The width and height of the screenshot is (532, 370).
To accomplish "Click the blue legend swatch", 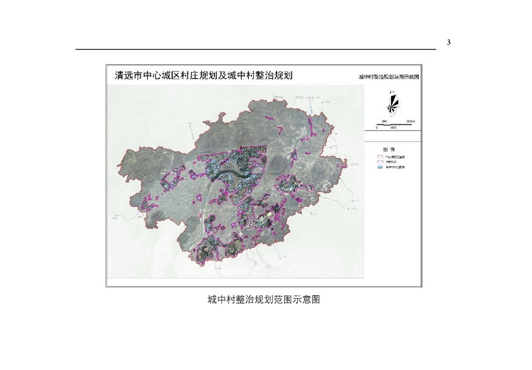I will [x=380, y=167].
